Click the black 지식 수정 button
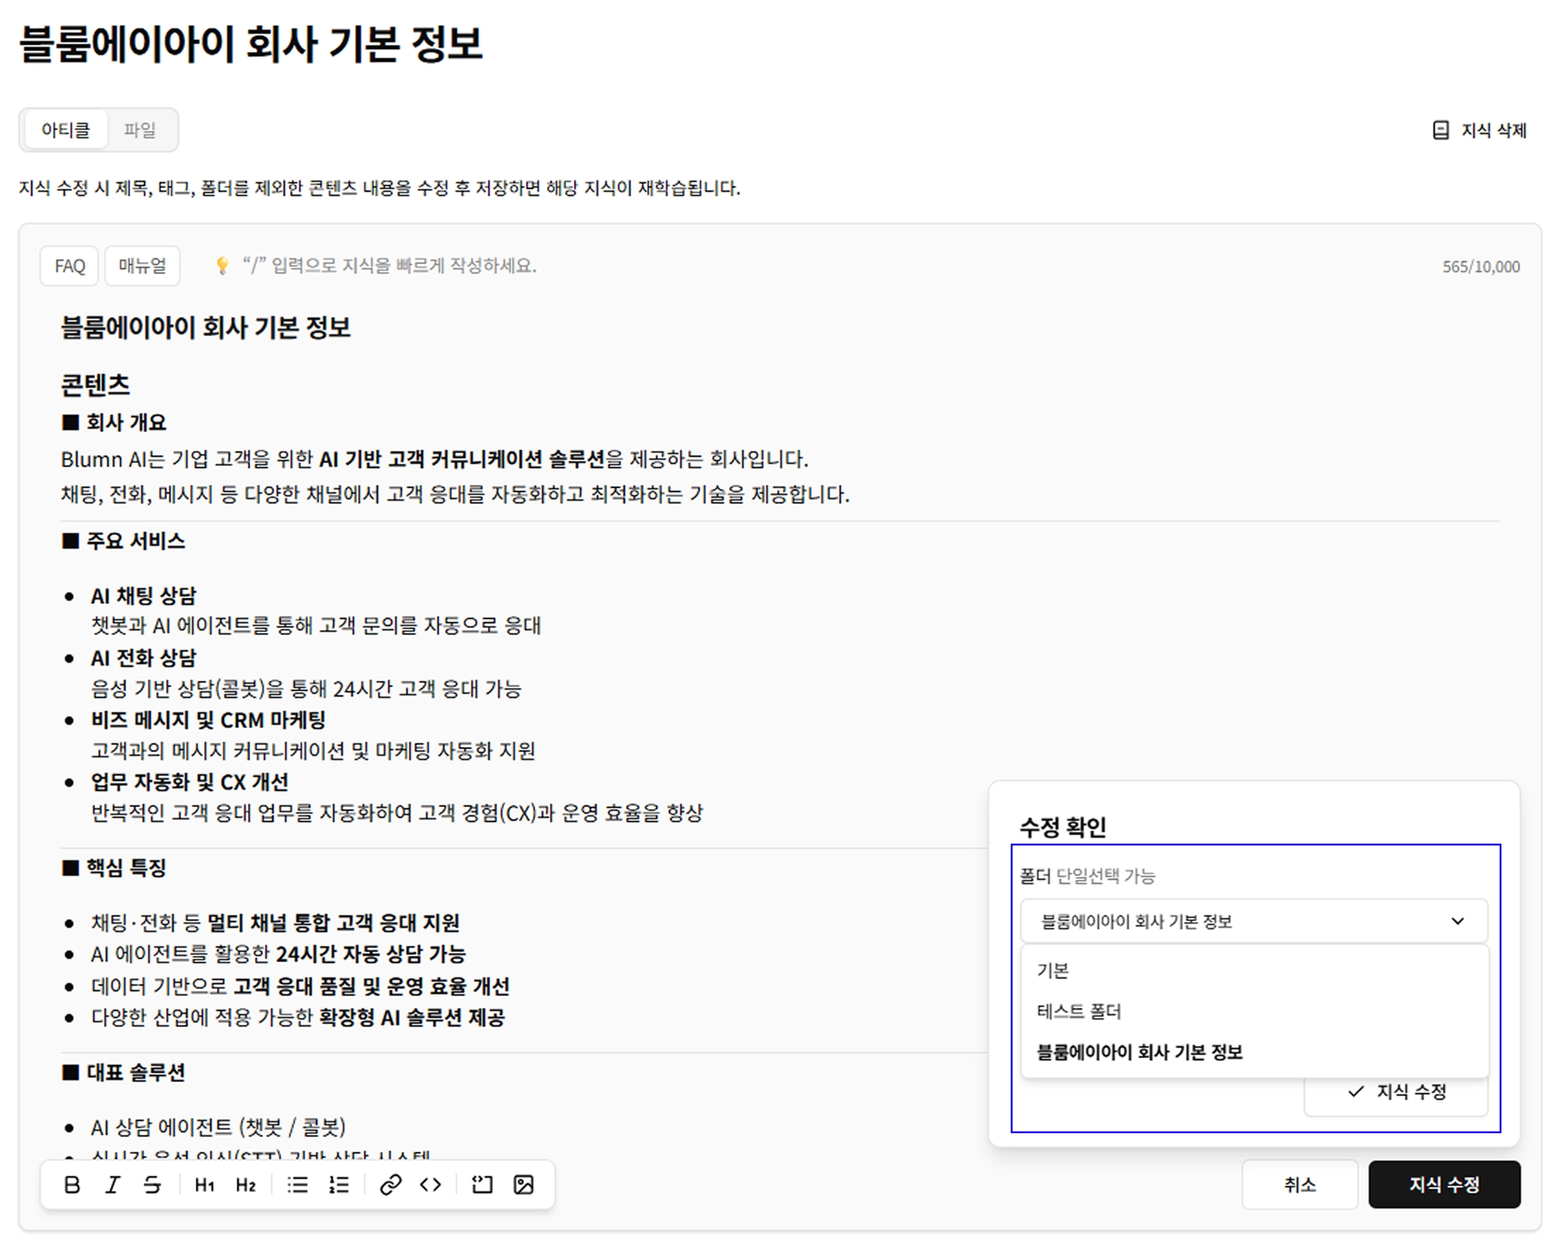The height and width of the screenshot is (1244, 1548). tap(1444, 1184)
